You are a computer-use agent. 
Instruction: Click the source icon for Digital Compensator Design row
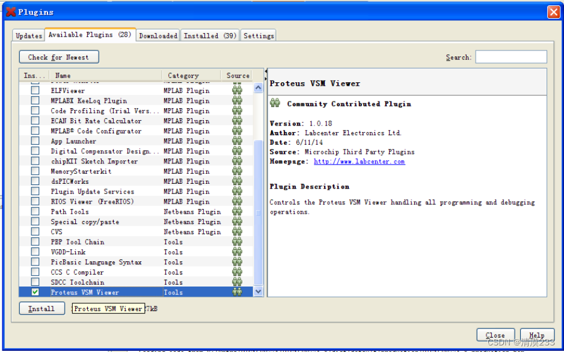237,151
